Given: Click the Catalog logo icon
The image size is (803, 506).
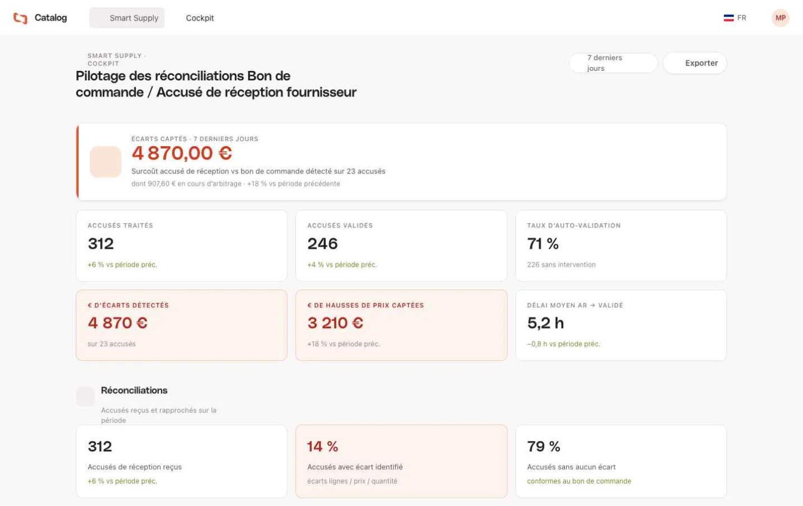Looking at the screenshot, I should tap(20, 18).
